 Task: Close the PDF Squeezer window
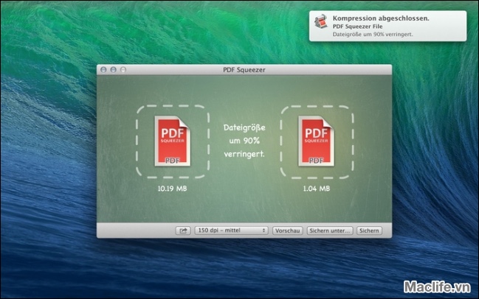coord(104,69)
